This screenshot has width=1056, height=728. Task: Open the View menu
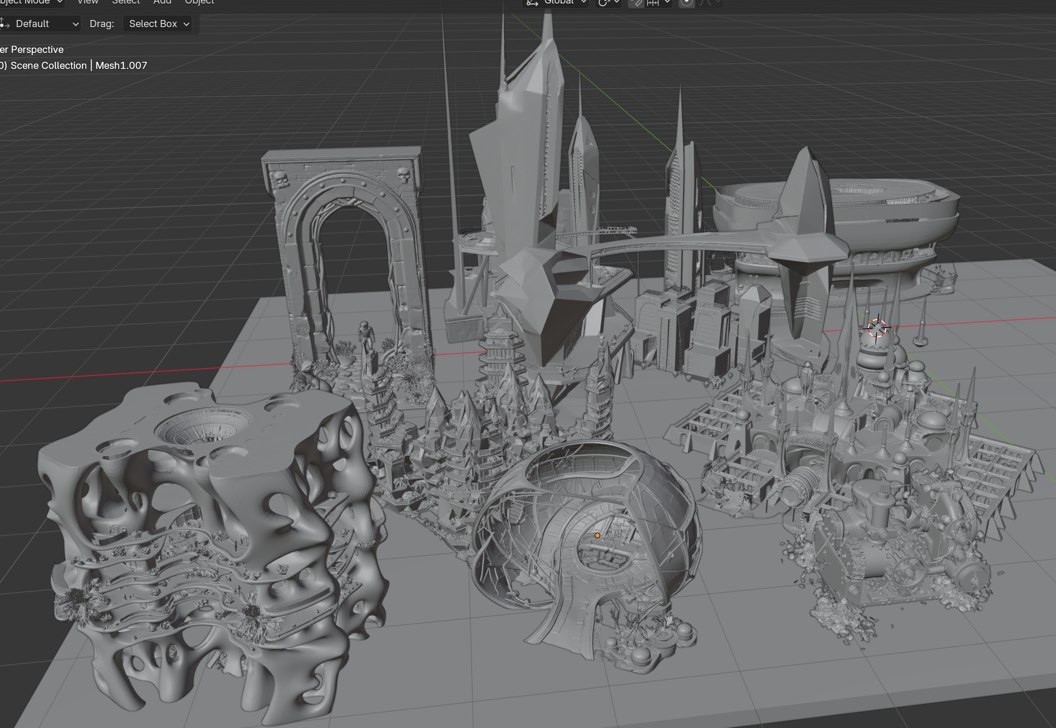click(x=88, y=2)
